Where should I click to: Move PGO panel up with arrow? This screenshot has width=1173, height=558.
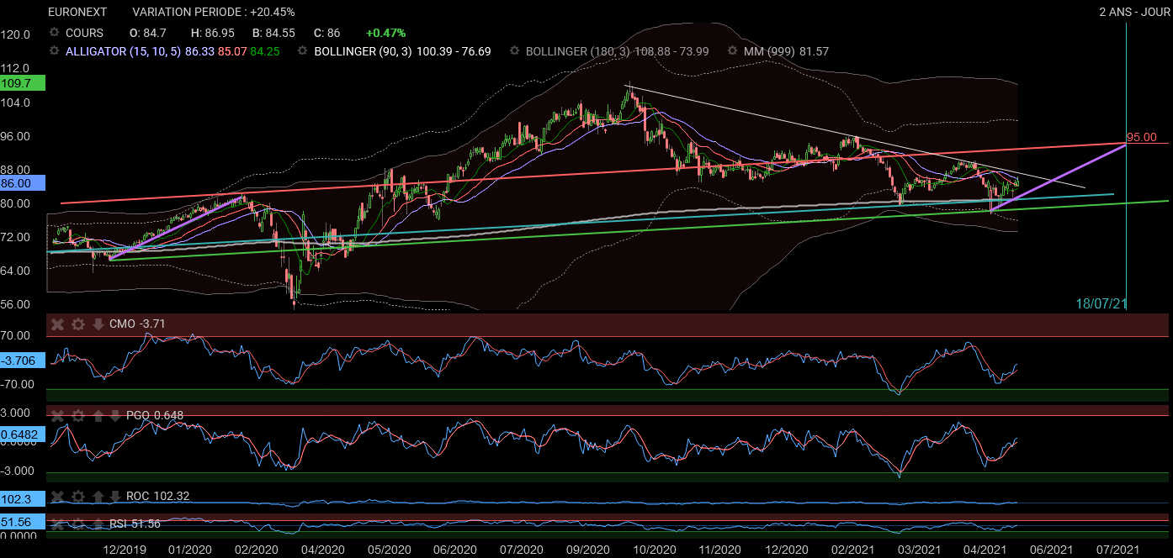click(98, 415)
